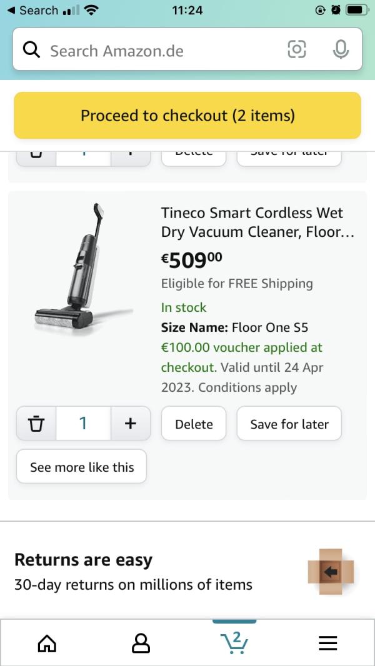Tap the returns box icon
Screen dimensions: 375x666
(331, 571)
